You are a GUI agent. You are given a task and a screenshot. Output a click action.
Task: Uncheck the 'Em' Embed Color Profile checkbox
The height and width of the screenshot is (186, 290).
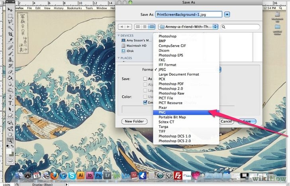tap(145, 102)
